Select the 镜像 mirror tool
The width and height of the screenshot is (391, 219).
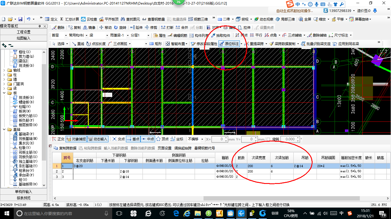[x=89, y=27]
